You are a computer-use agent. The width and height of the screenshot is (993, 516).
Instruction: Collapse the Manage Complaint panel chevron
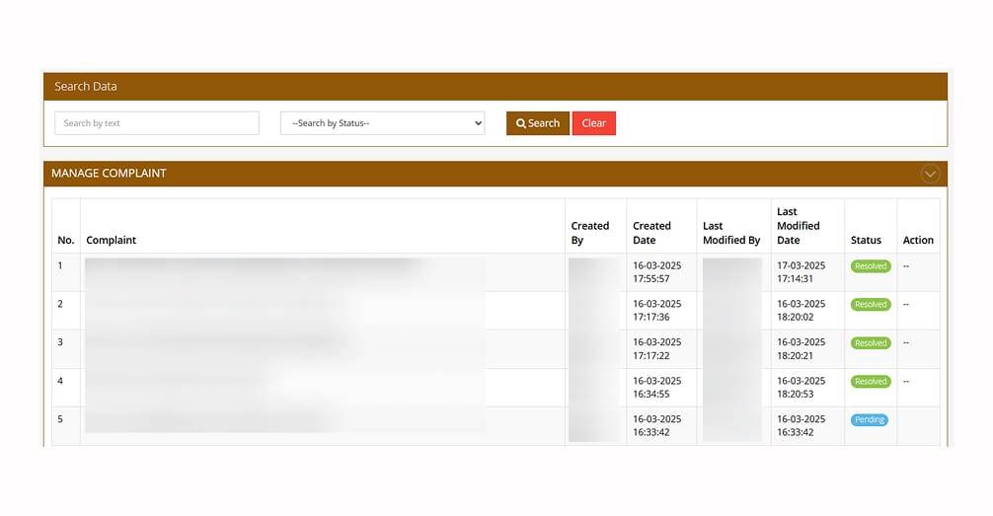[x=930, y=174]
